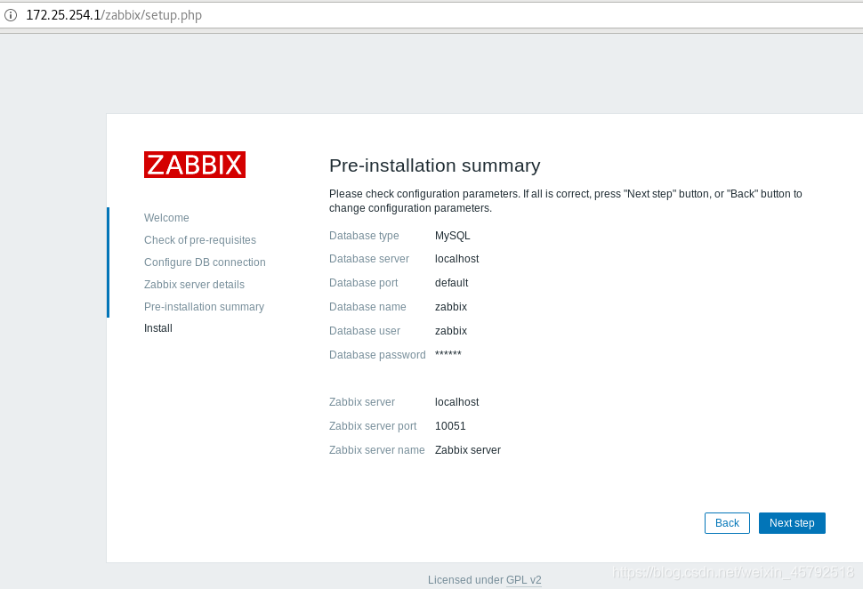This screenshot has width=863, height=589.
Task: Select the Install step in sidebar
Action: pyautogui.click(x=158, y=328)
